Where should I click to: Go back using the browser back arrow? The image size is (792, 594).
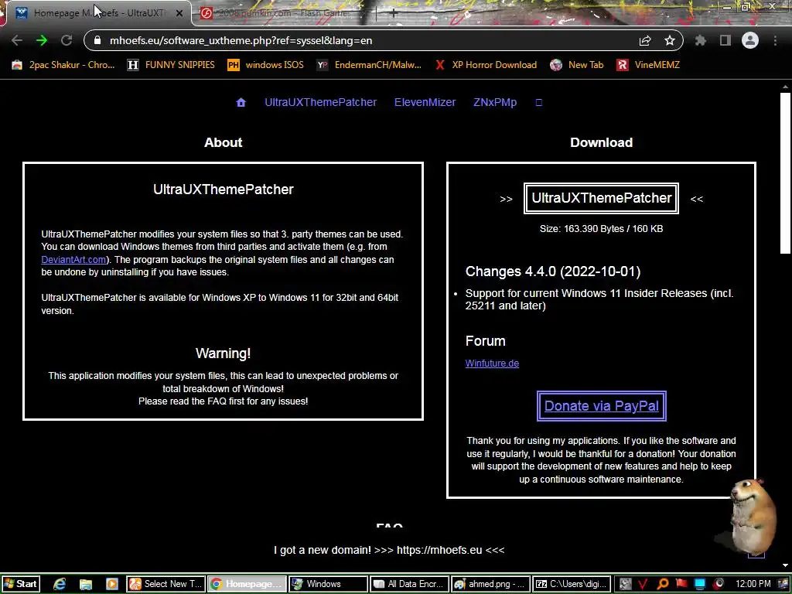coord(17,40)
